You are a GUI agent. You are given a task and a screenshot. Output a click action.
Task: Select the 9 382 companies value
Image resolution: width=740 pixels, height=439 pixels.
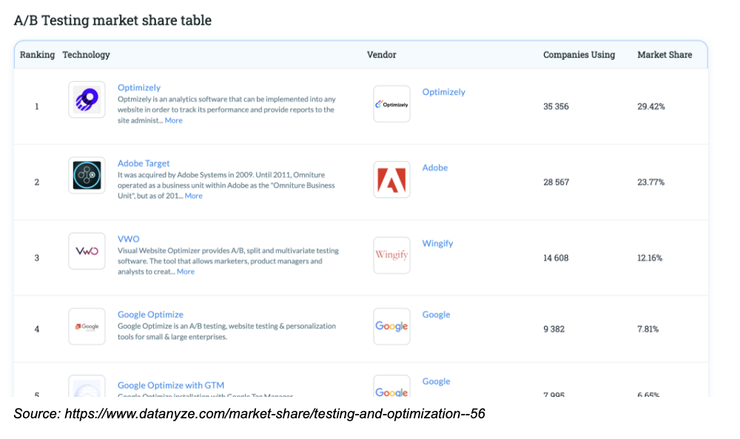click(x=554, y=329)
